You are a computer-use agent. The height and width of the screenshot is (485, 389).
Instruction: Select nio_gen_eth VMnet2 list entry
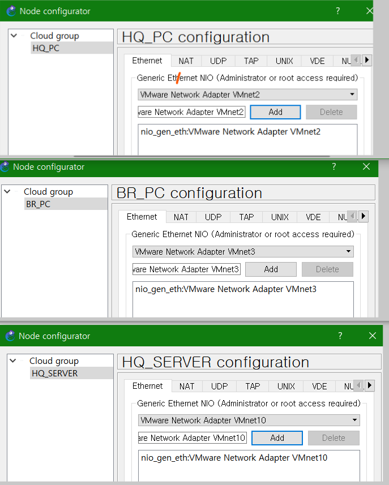pos(230,132)
